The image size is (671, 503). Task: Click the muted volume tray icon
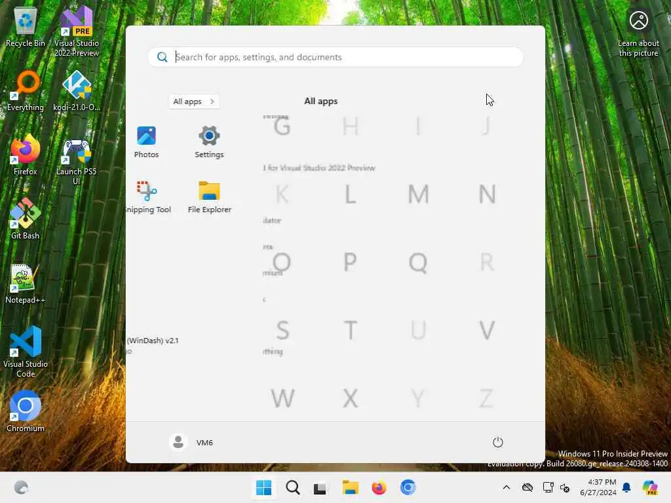click(x=565, y=487)
